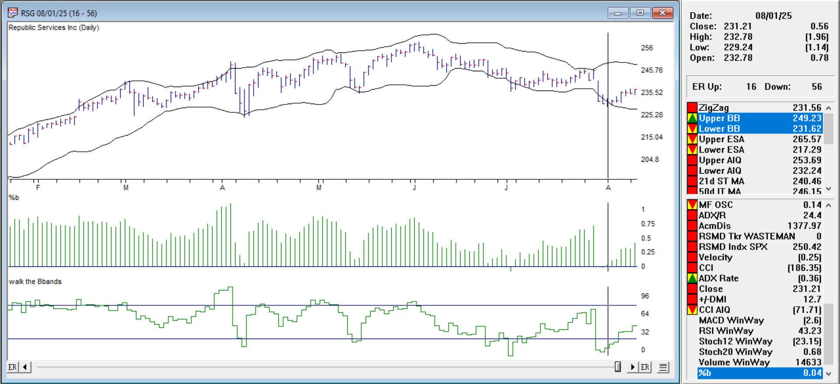Click the red square beside AcmDis
The width and height of the screenshot is (840, 384).
pos(692,226)
